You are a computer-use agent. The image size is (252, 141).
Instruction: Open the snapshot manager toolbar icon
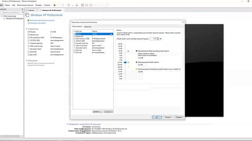(x=77, y=5)
